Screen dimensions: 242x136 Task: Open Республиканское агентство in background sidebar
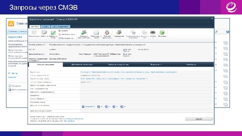pyautogui.click(x=18, y=63)
